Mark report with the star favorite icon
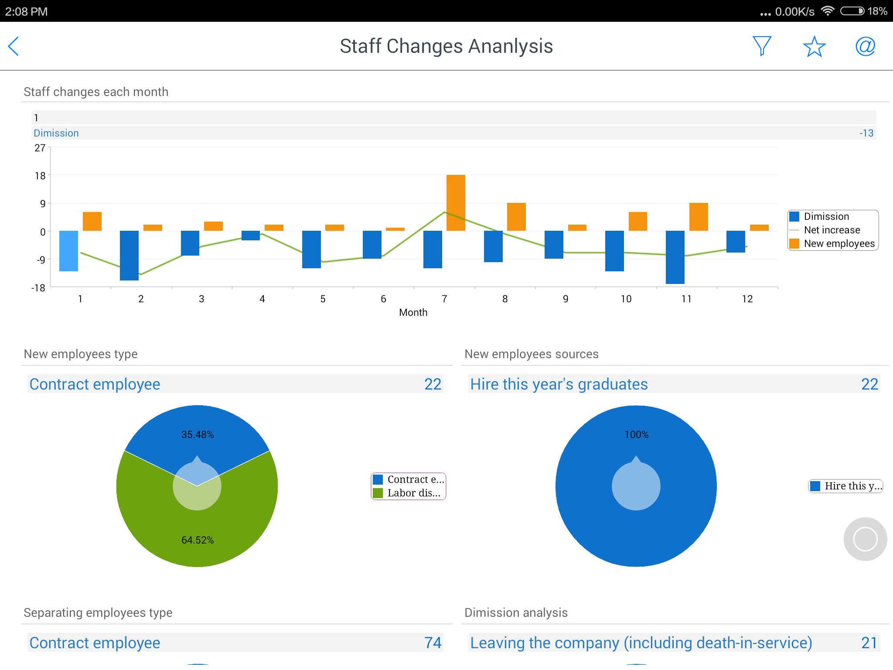Image resolution: width=893 pixels, height=670 pixels. (x=814, y=46)
